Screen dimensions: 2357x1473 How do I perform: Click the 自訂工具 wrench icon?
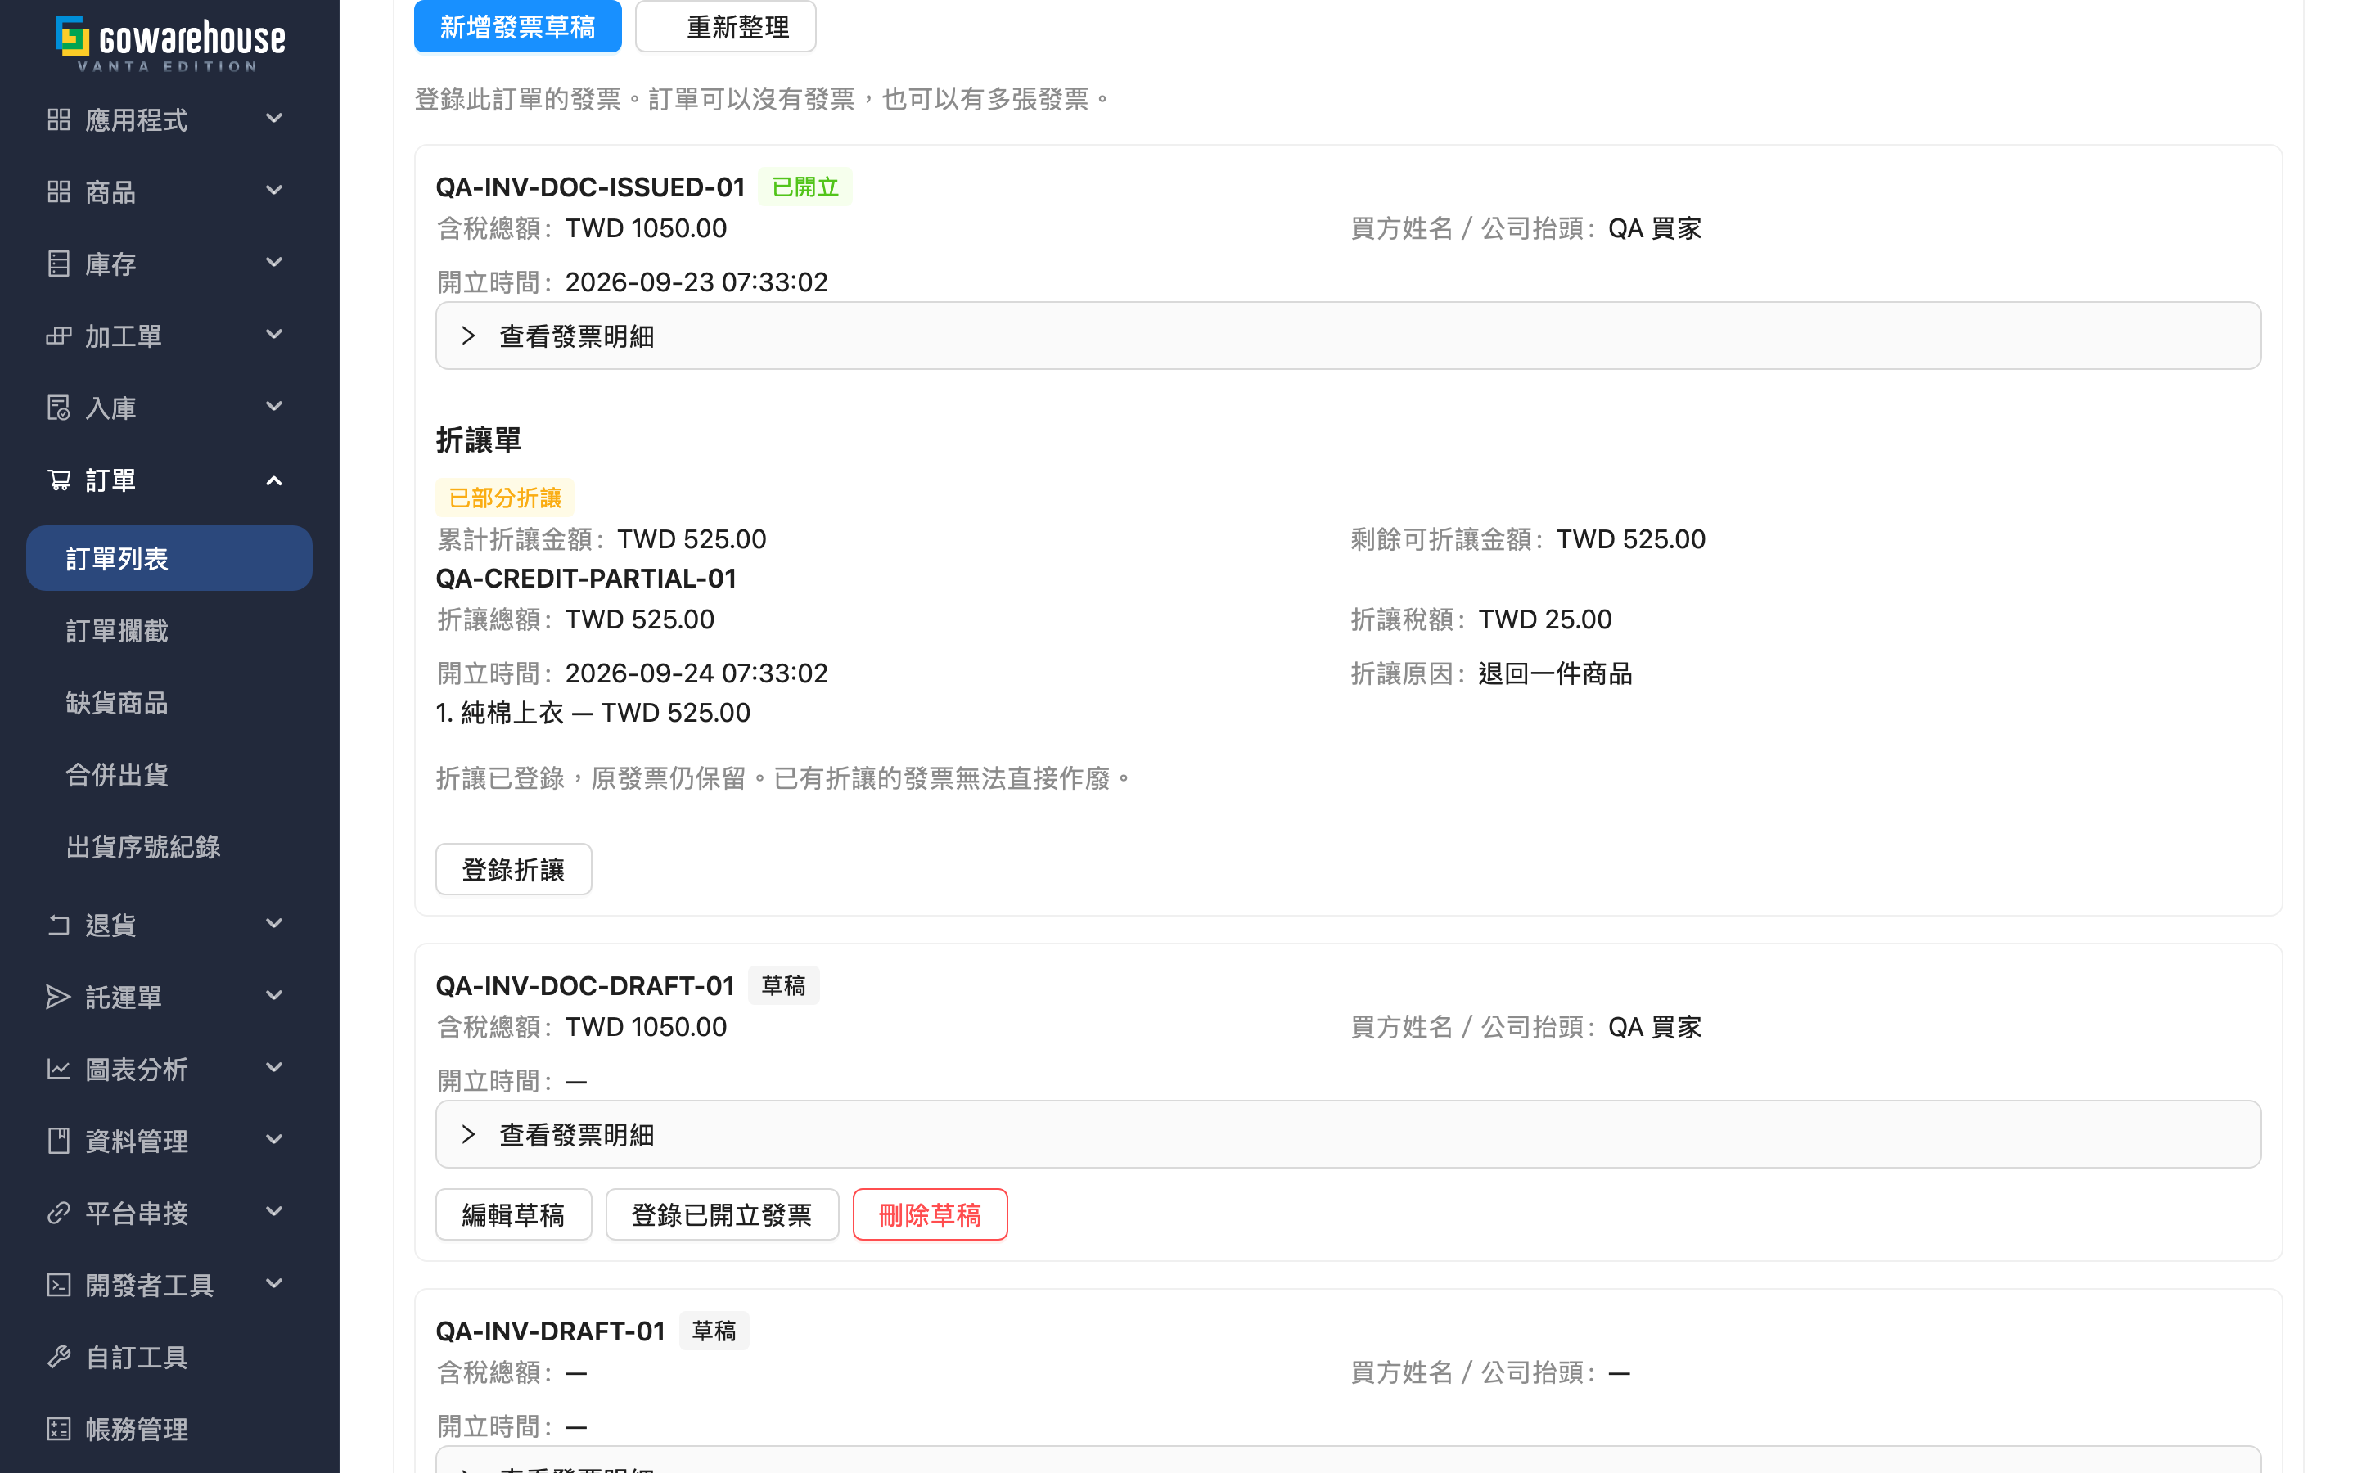[x=58, y=1357]
